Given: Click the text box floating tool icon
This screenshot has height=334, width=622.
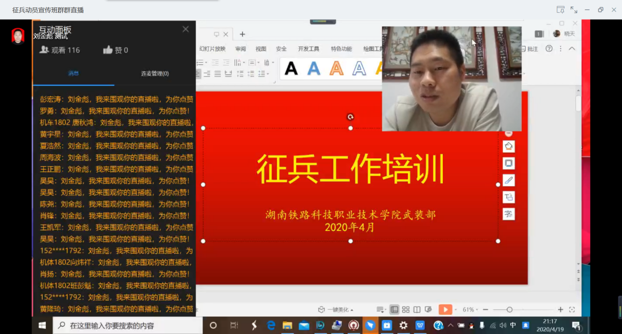Looking at the screenshot, I should point(509,197).
